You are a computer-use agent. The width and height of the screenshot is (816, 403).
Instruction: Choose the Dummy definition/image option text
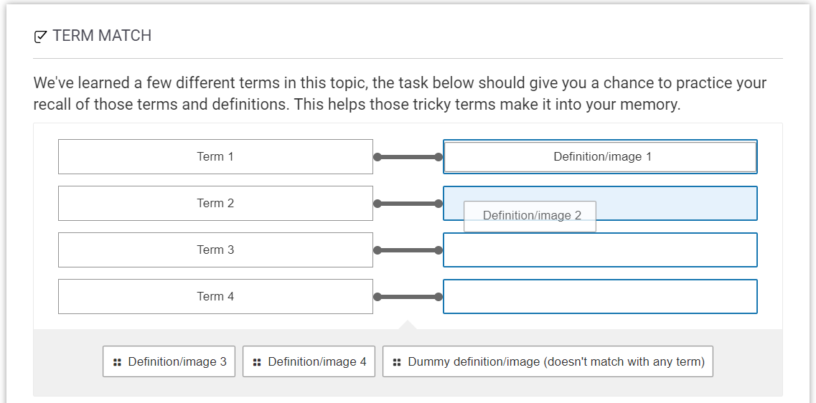(556, 361)
